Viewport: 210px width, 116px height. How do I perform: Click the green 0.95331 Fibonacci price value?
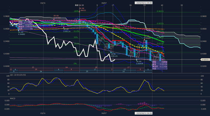160,24
